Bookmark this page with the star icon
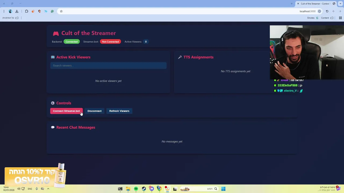The width and height of the screenshot is (344, 193). click(x=61, y=11)
